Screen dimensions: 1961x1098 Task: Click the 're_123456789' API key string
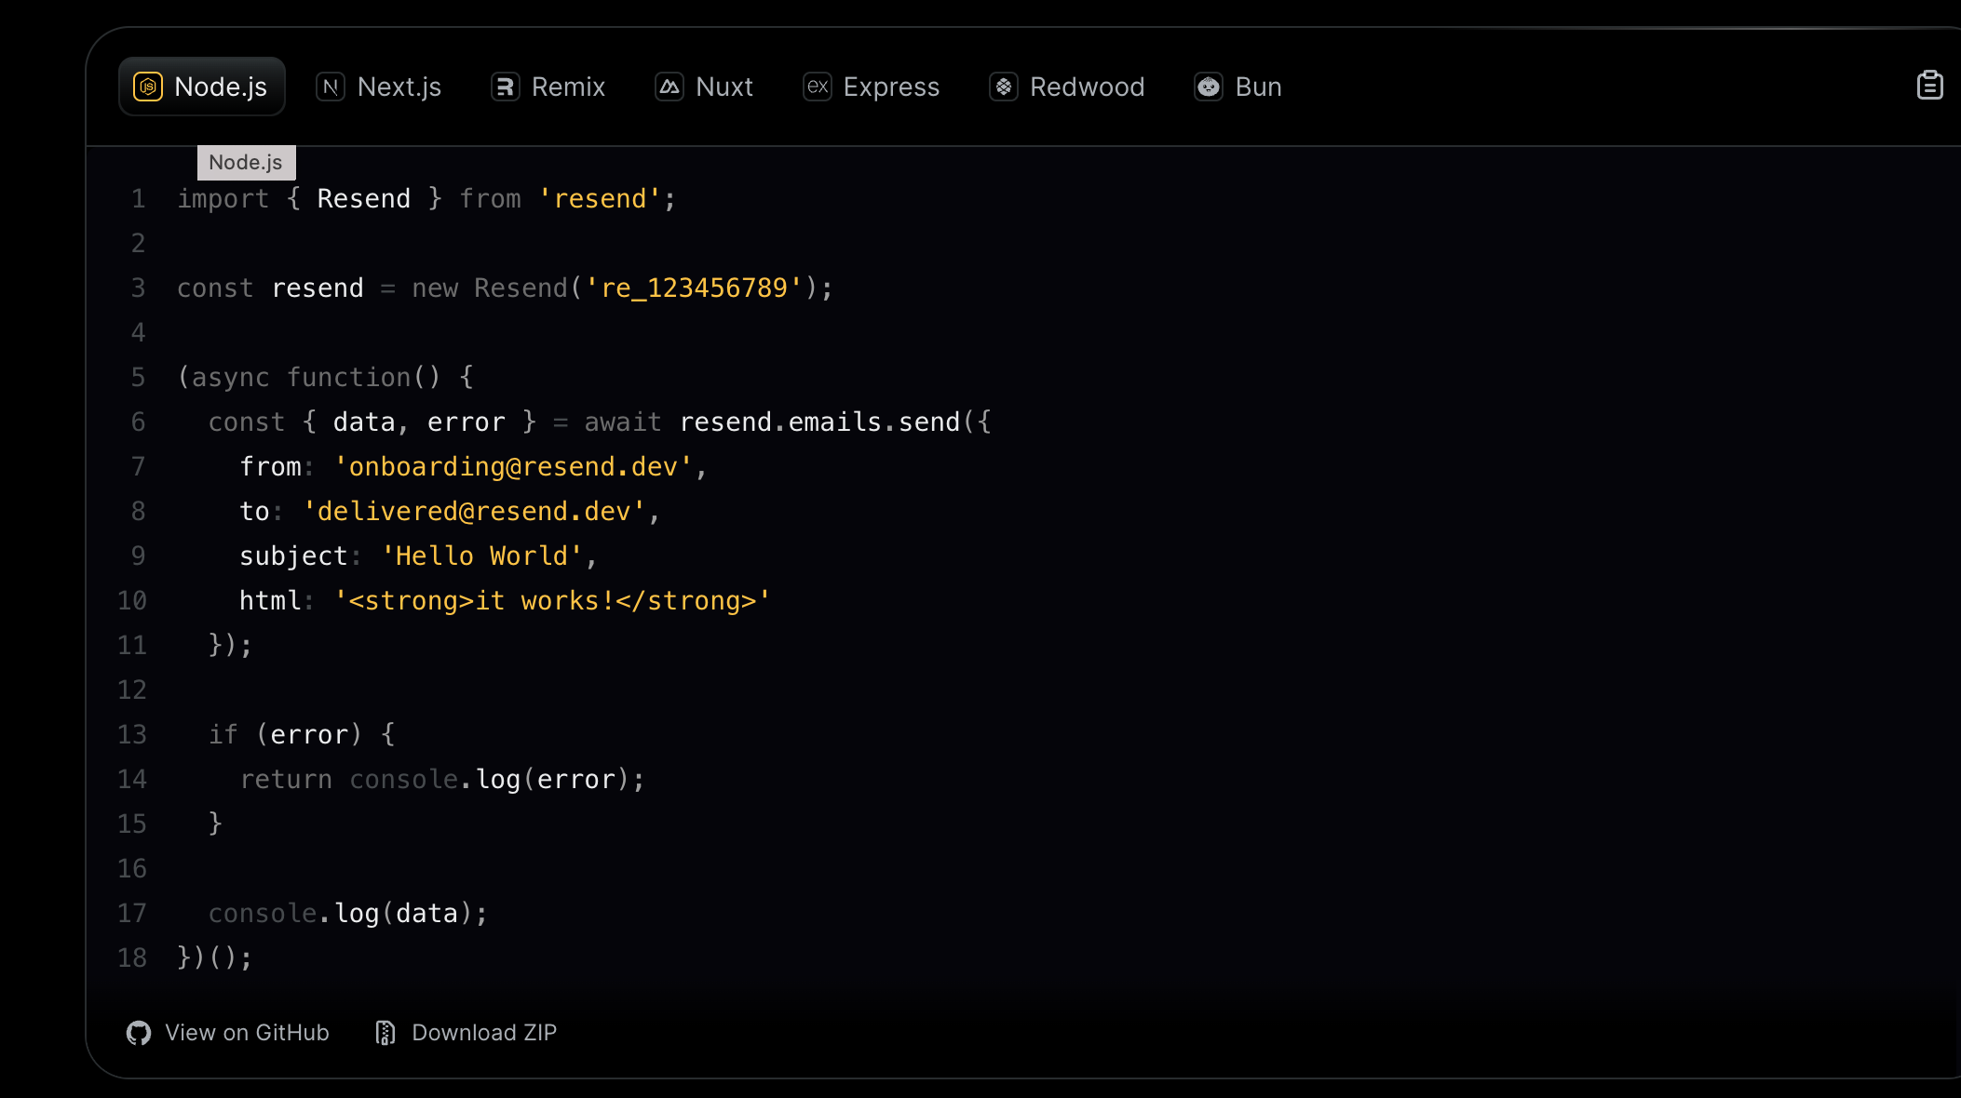694,288
